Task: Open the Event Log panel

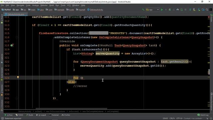Action: click(x=203, y=115)
